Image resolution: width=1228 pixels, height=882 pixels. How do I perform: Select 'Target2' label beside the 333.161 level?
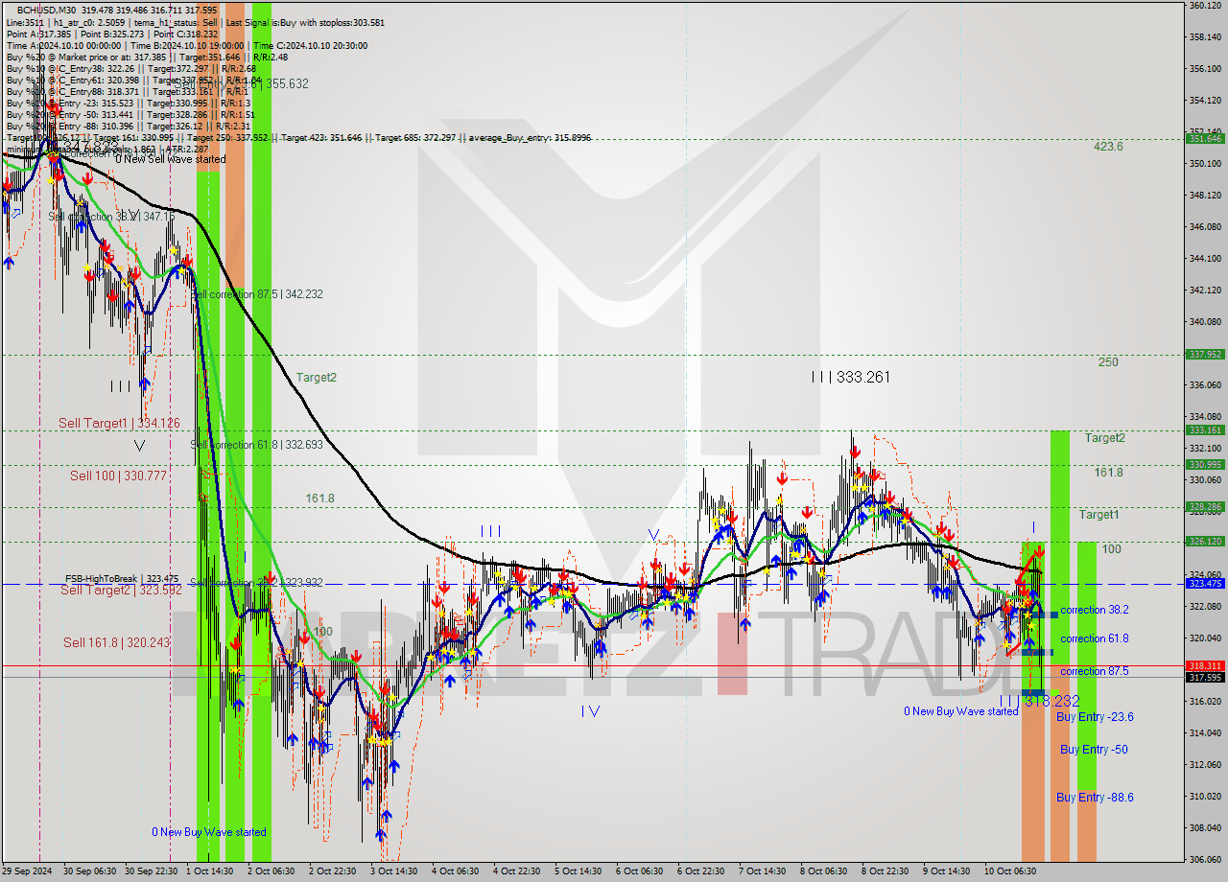(x=1105, y=438)
